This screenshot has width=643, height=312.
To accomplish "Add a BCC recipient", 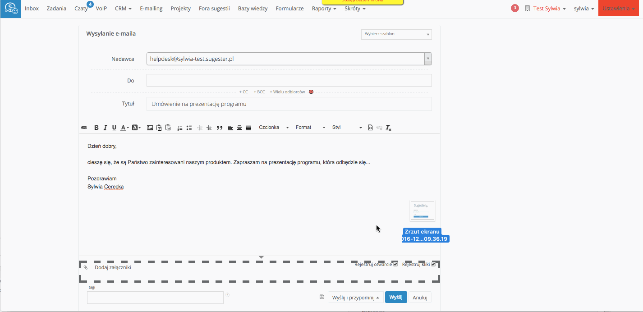I will (259, 92).
